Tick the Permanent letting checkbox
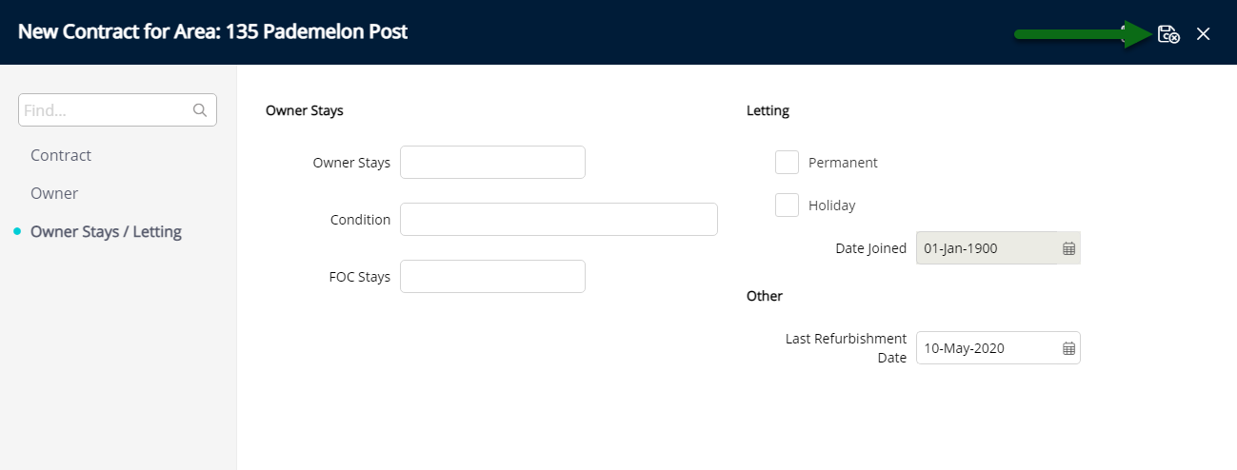Viewport: 1237px width, 470px height. 787,163
